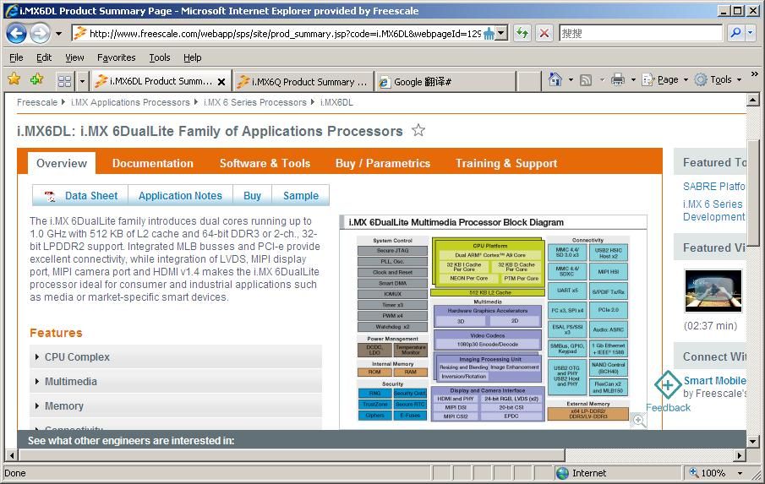Select the Overview tab
This screenshot has width=765, height=484.
pos(62,163)
